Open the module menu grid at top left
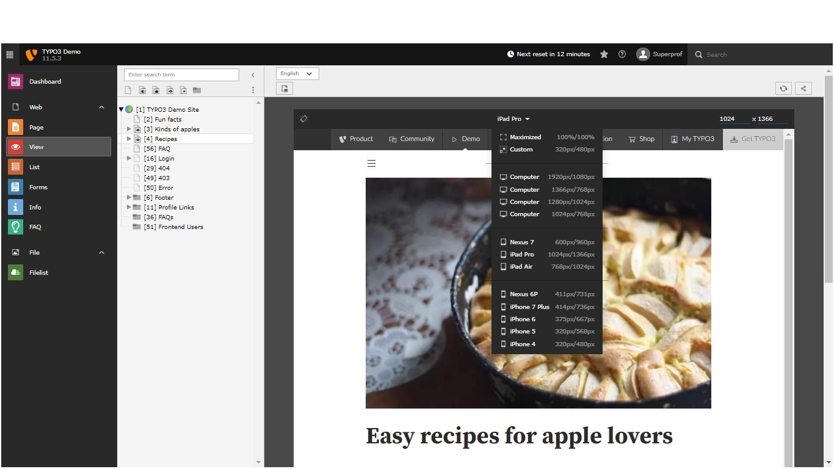The width and height of the screenshot is (834, 469). tap(10, 54)
